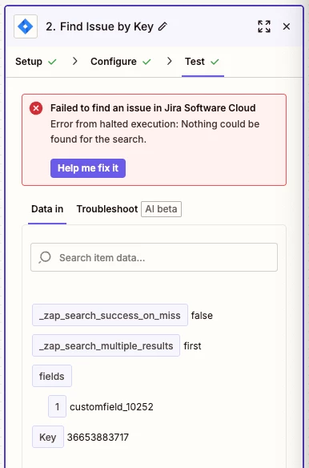Edit step name with pencil icon
Screen dimensions: 309x468
163,26
